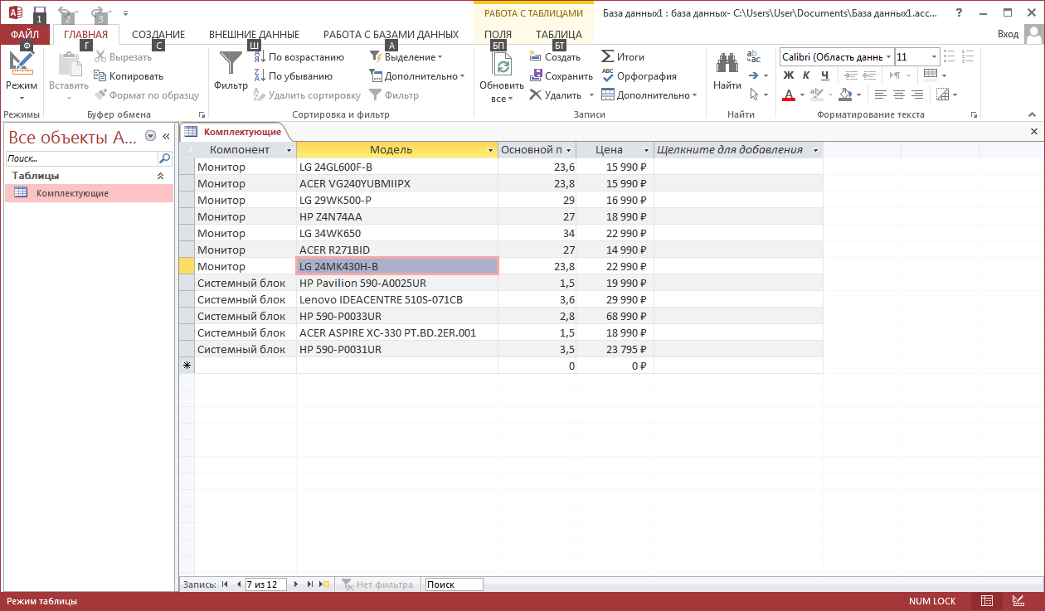Open the Модель column header dropdown arrow

(490, 150)
